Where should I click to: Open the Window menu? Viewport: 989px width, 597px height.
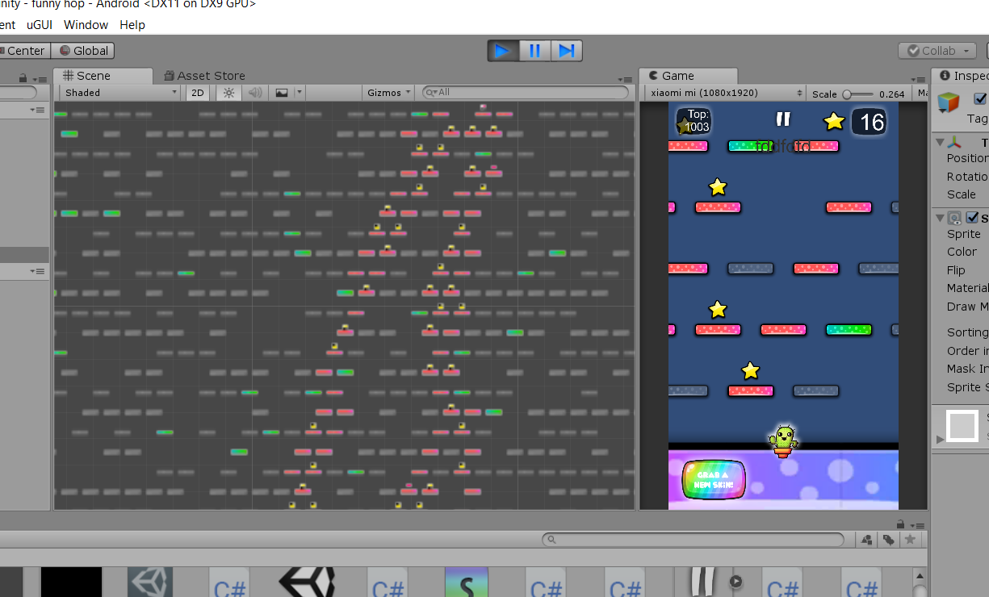click(86, 25)
